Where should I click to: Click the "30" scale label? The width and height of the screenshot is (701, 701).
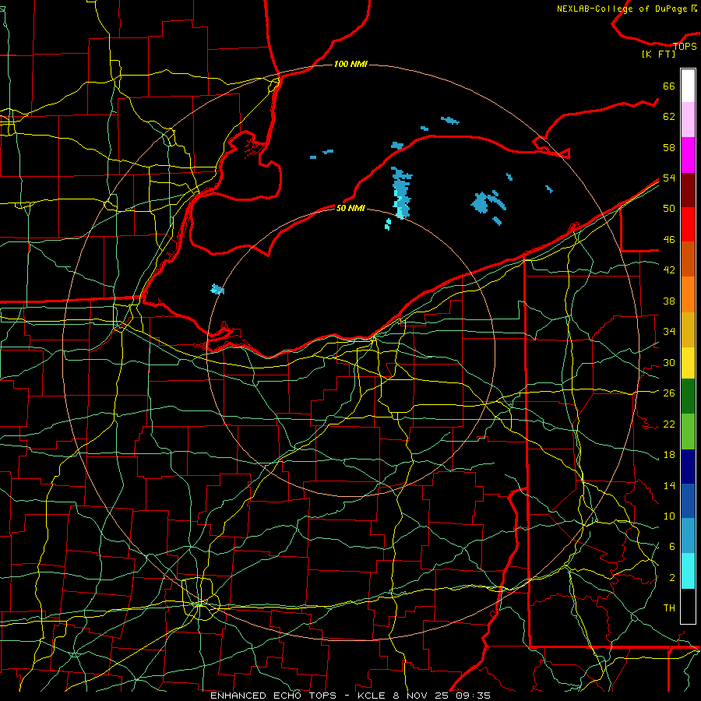(x=669, y=362)
